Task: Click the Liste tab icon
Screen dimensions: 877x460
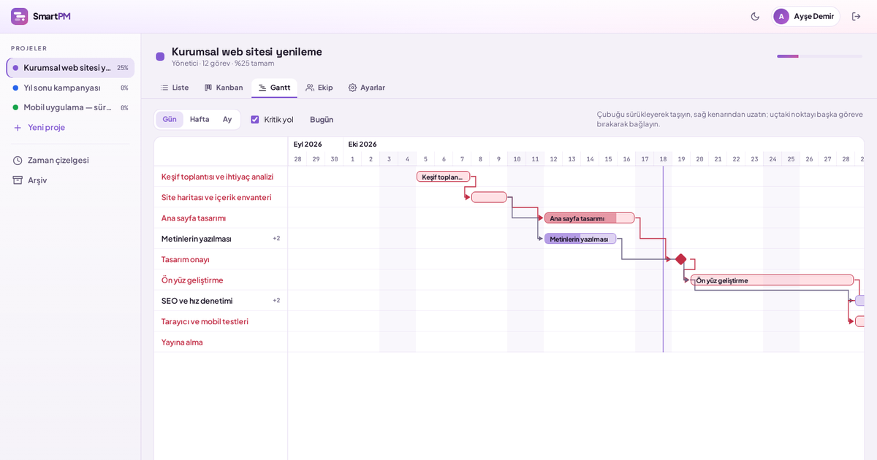Action: (164, 88)
